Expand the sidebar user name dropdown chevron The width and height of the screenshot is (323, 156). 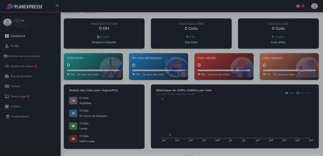click(23, 20)
